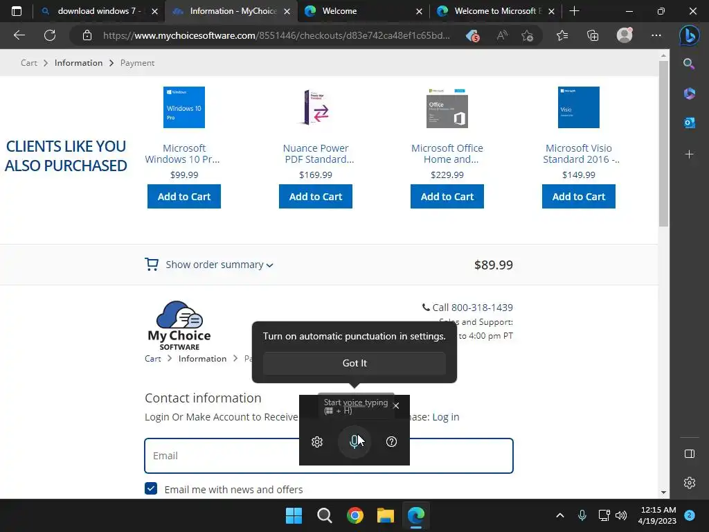The width and height of the screenshot is (709, 532).
Task: Open the Microsoft Office product thumbnail
Action: pyautogui.click(x=447, y=108)
